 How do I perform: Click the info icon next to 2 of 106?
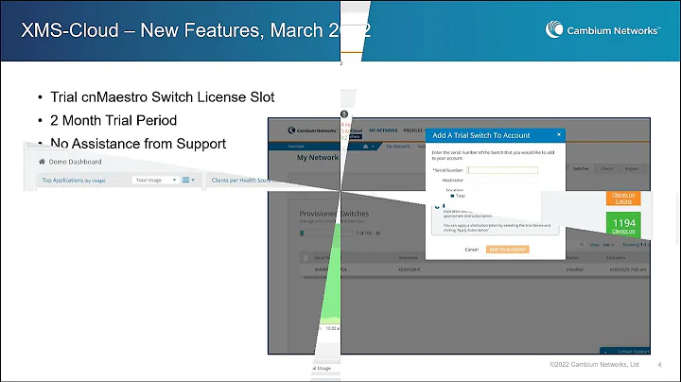click(x=377, y=234)
